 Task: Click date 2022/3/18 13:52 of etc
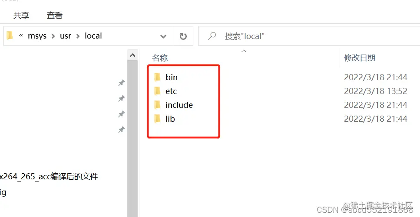point(376,91)
